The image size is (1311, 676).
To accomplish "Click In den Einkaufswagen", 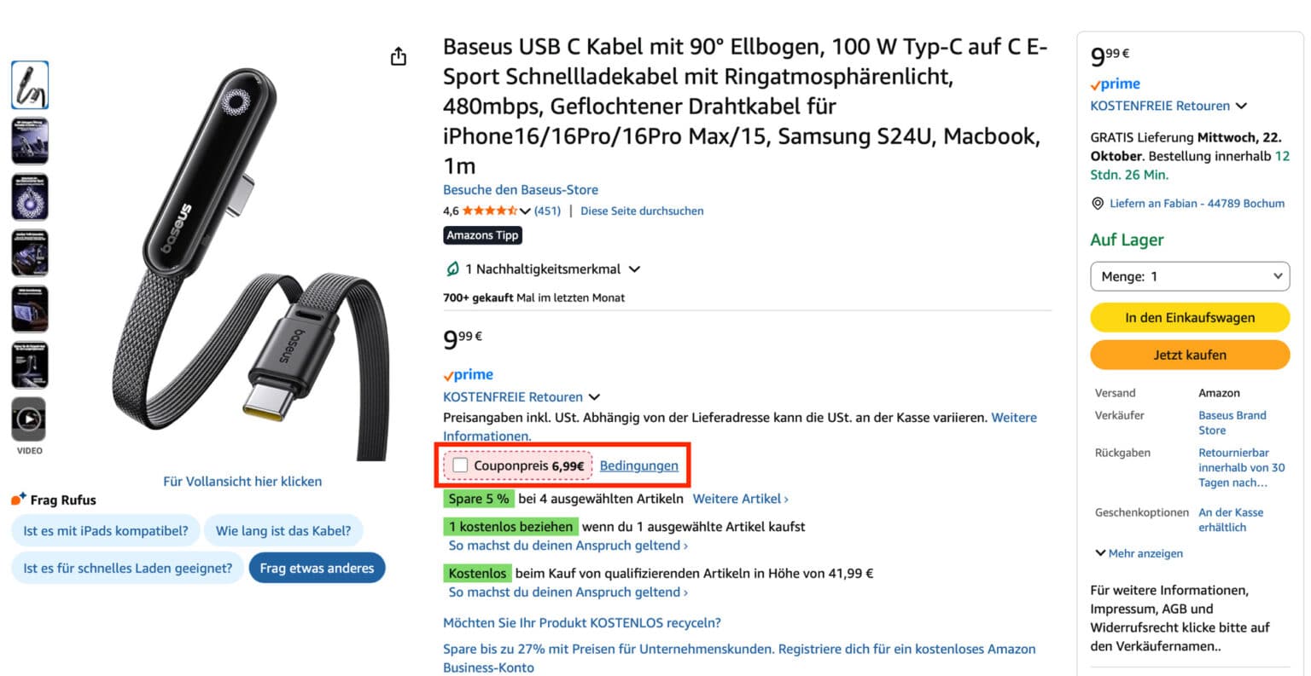I will [x=1189, y=317].
